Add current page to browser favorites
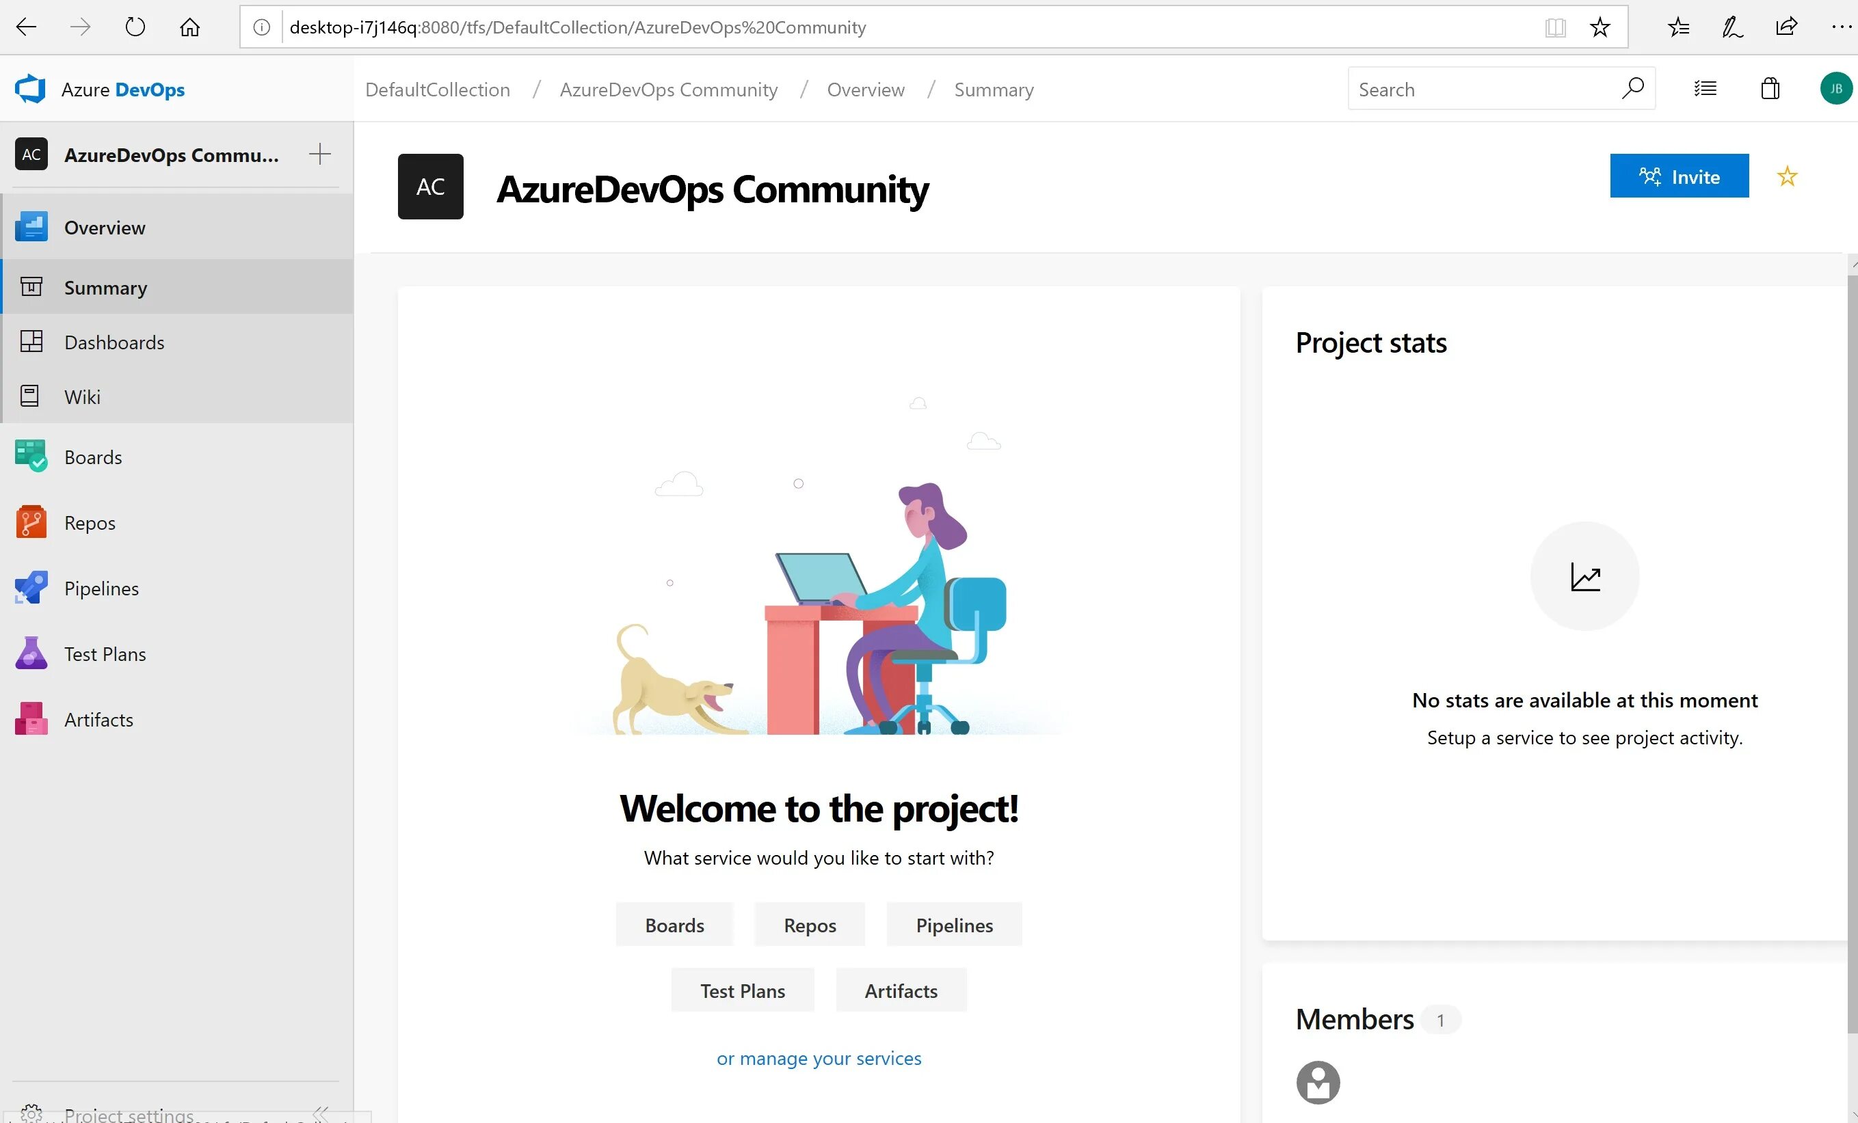Screen dimensions: 1858x1123 click(x=1600, y=28)
